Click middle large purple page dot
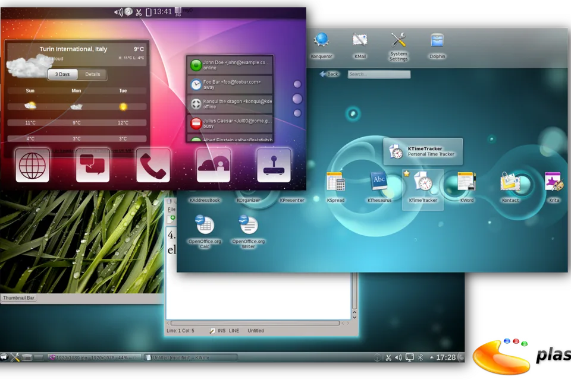This screenshot has height=380, width=571. 297,99
